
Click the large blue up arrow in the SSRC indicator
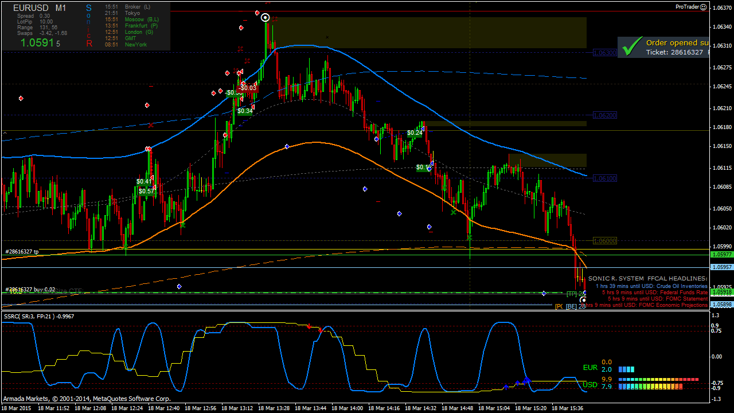click(526, 380)
